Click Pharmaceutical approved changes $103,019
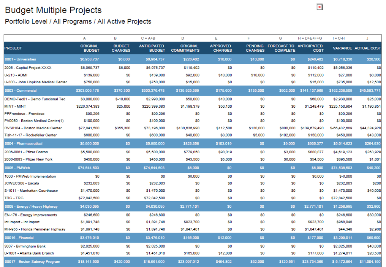Image resolution: width=386 pixels, height=267 pixels. click(223, 143)
